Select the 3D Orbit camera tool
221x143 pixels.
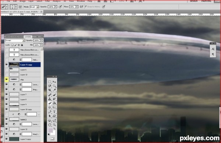point(54,121)
